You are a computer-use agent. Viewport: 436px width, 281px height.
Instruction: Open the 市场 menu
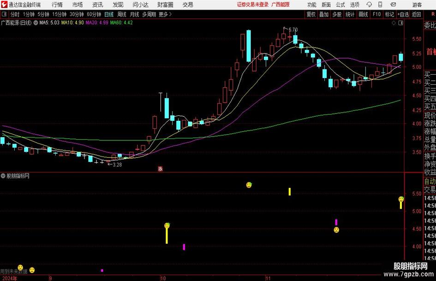click(x=78, y=5)
